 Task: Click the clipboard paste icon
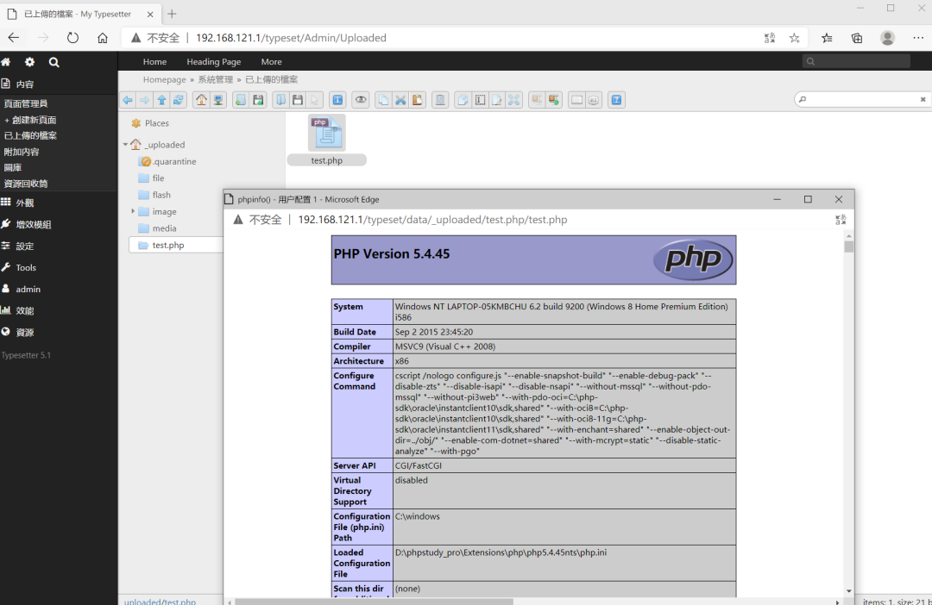pyautogui.click(x=418, y=100)
